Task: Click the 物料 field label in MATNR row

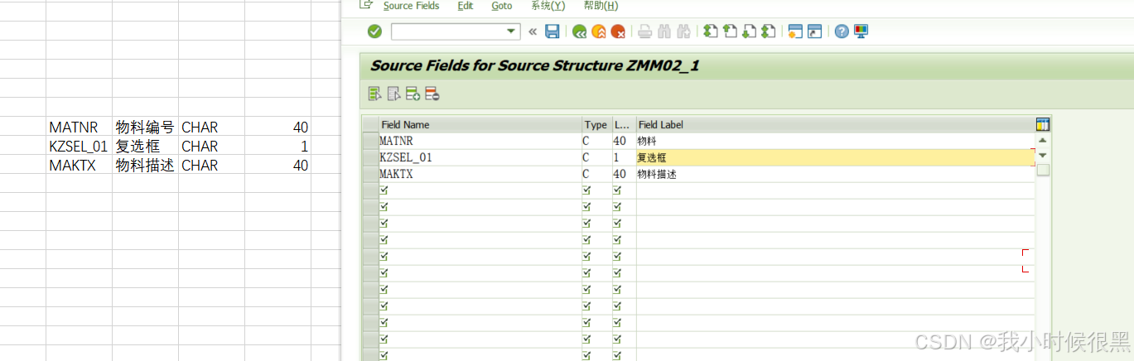Action: [x=835, y=141]
